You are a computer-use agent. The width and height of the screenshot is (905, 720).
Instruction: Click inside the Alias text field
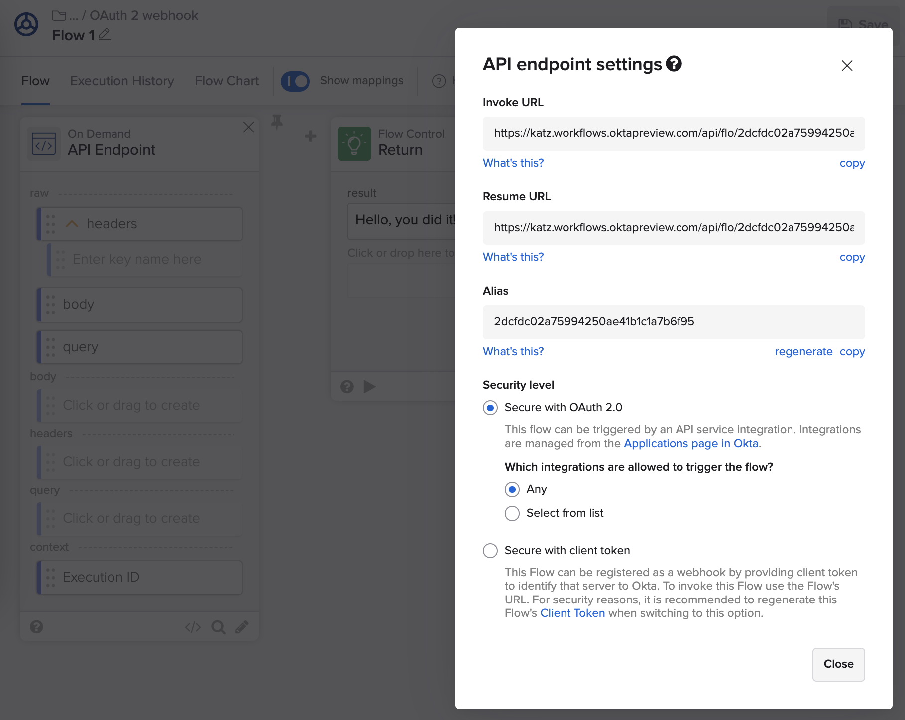(x=673, y=322)
